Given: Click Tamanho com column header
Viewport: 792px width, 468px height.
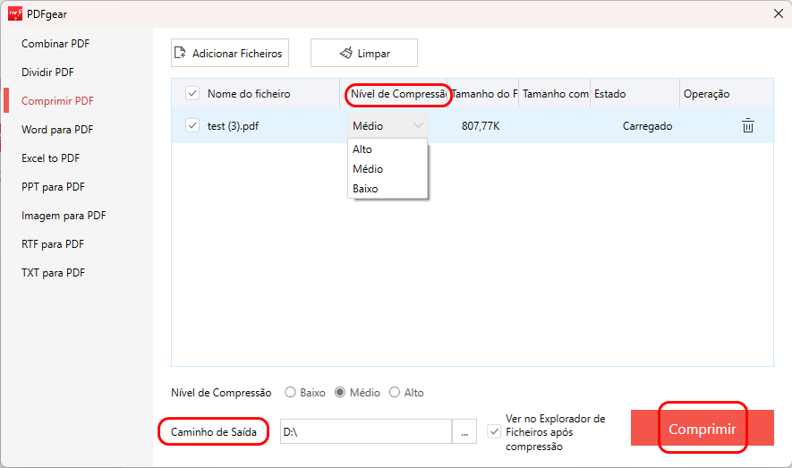Looking at the screenshot, I should point(555,93).
